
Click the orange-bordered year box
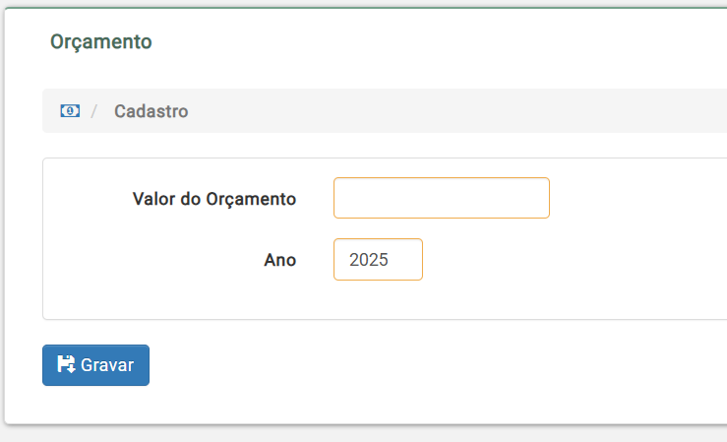click(378, 259)
